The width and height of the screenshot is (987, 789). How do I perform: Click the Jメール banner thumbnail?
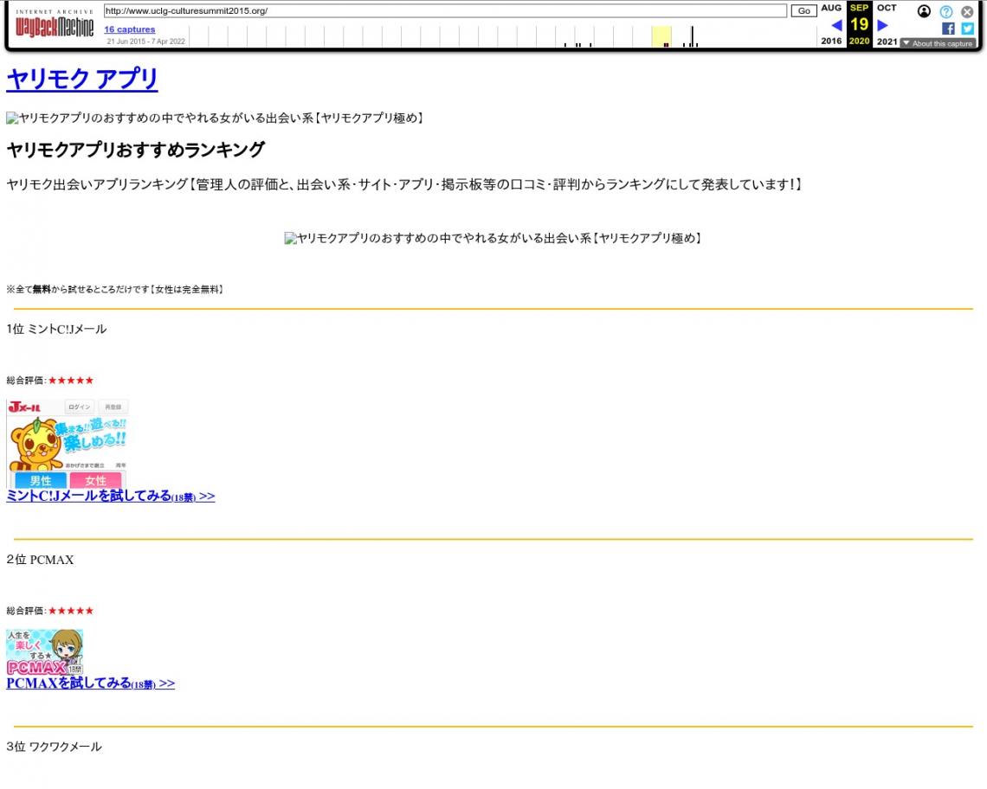coord(68,444)
